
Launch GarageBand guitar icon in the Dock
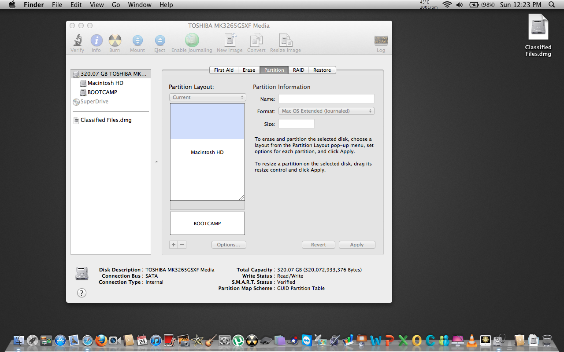pos(211,340)
